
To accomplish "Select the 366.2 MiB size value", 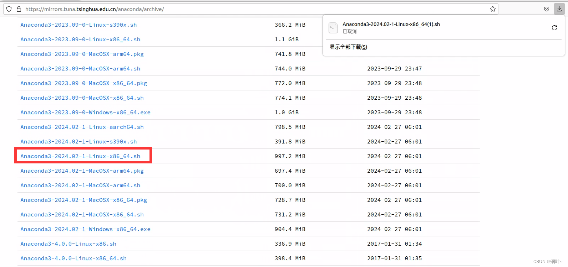I will [290, 25].
